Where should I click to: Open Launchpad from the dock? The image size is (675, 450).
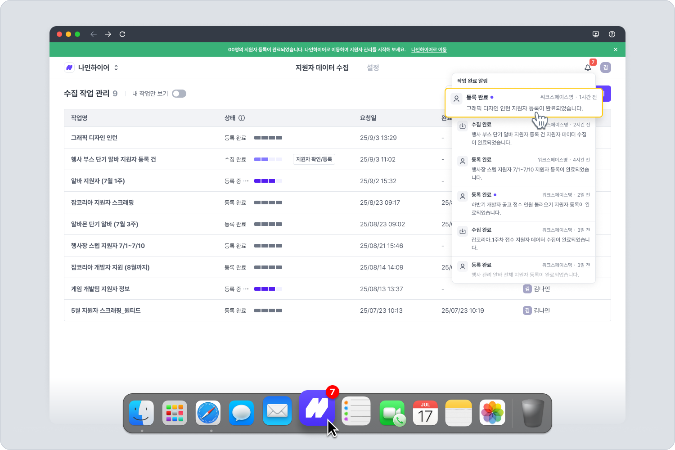click(175, 413)
